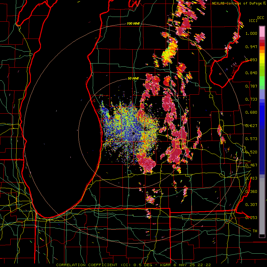This screenshot has height=267, width=267.
Task: Click the 1.000 scale value
Action: coord(251,33)
